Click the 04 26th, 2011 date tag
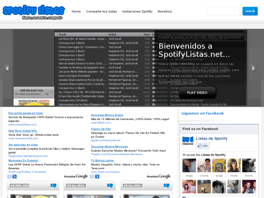Screen dimensions: 264x198 pos(20,186)
